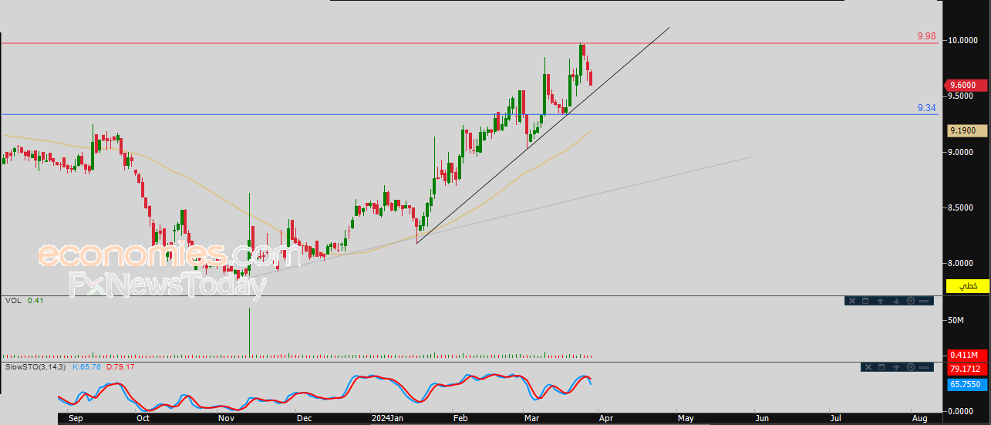Viewport: 991px width, 425px height.
Task: Move the VOL panel down
Action: (x=896, y=301)
